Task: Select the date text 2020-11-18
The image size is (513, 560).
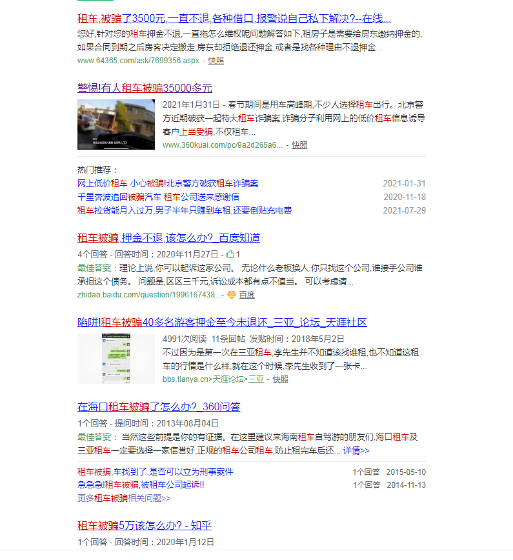Action: pos(405,197)
